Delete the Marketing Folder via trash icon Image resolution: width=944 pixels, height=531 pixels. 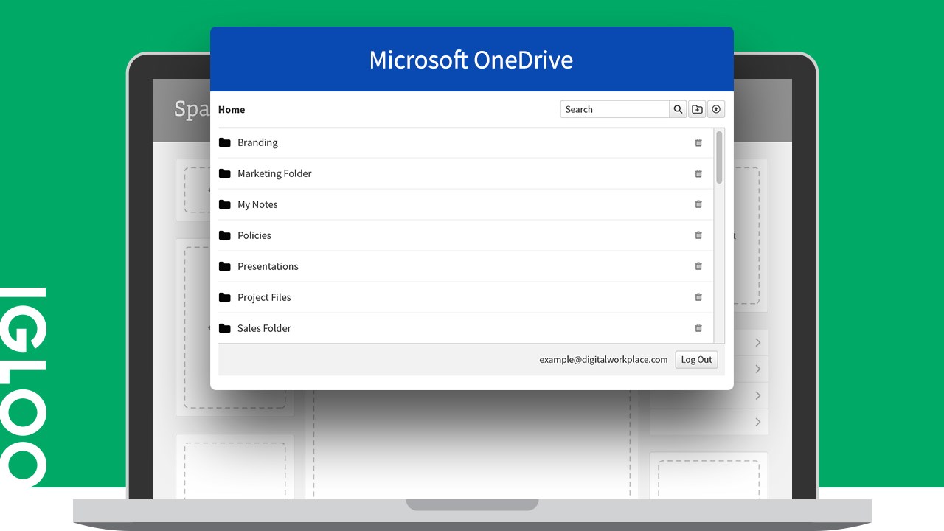pyautogui.click(x=698, y=173)
